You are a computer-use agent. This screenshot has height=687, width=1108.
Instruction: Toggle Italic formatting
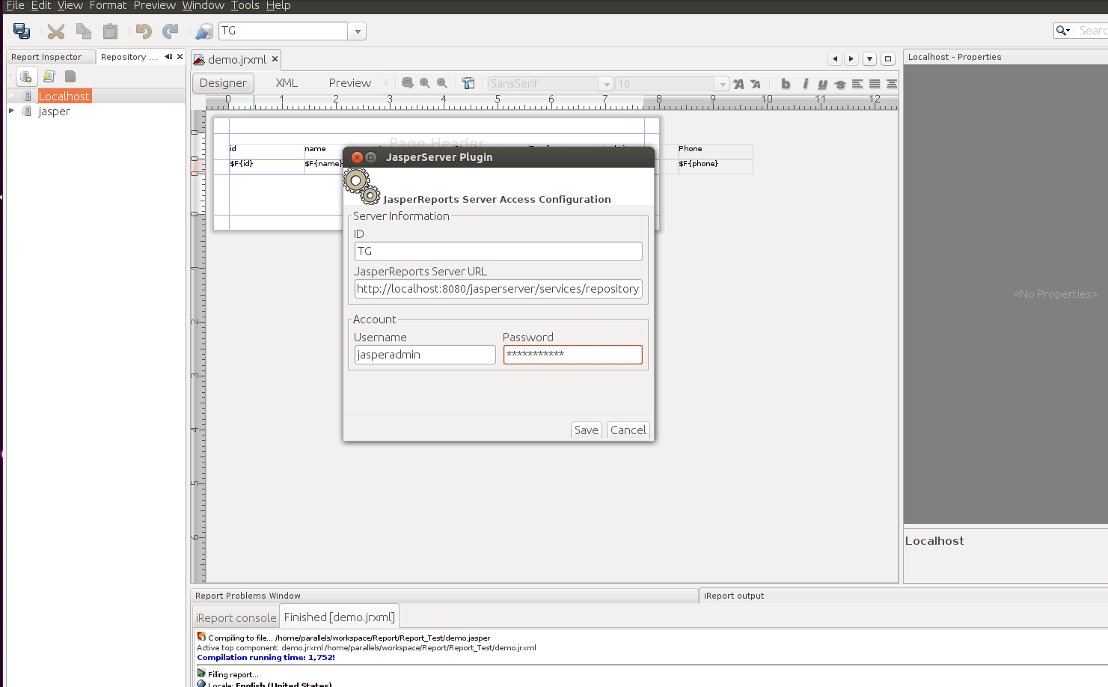click(805, 84)
